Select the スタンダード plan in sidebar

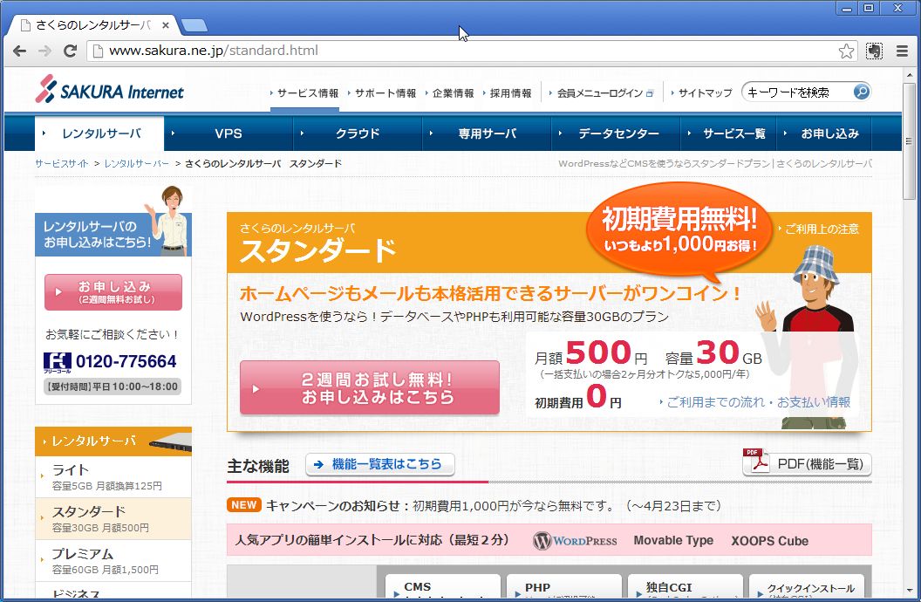[113, 518]
